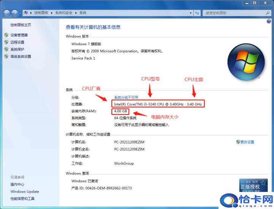This screenshot has width=274, height=209.
Task: Close the System window
Action: pyautogui.click(x=265, y=3)
